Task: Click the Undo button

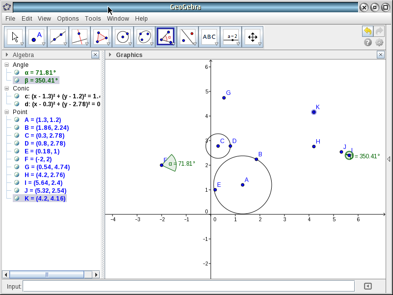Action: point(367,30)
